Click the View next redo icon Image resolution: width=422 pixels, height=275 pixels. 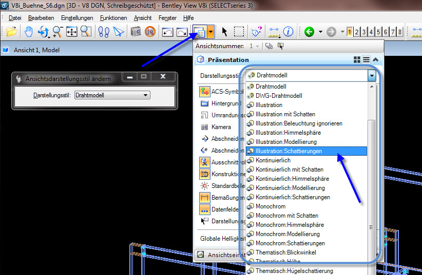click(x=182, y=32)
